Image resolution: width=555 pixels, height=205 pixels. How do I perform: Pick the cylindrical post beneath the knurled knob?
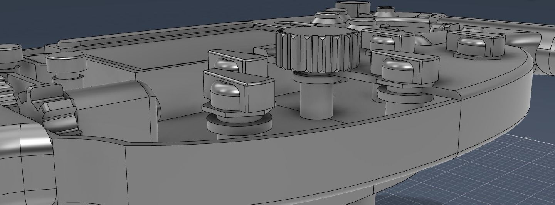(316, 99)
